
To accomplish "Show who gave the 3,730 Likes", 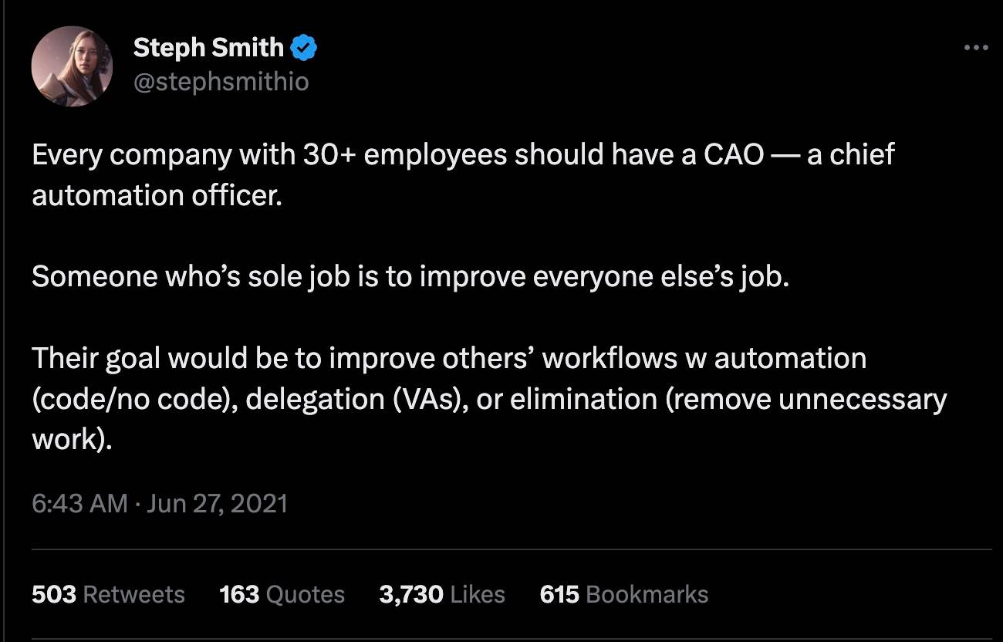I will click(x=442, y=594).
